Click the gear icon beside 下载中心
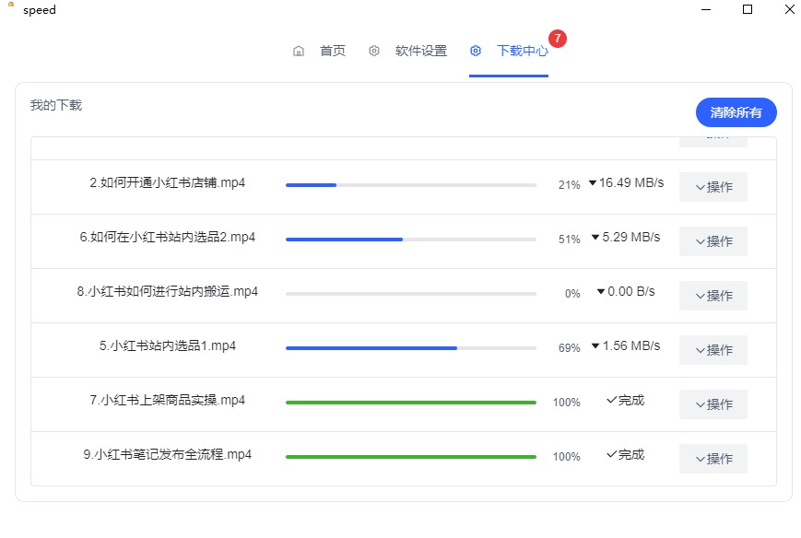 476,51
